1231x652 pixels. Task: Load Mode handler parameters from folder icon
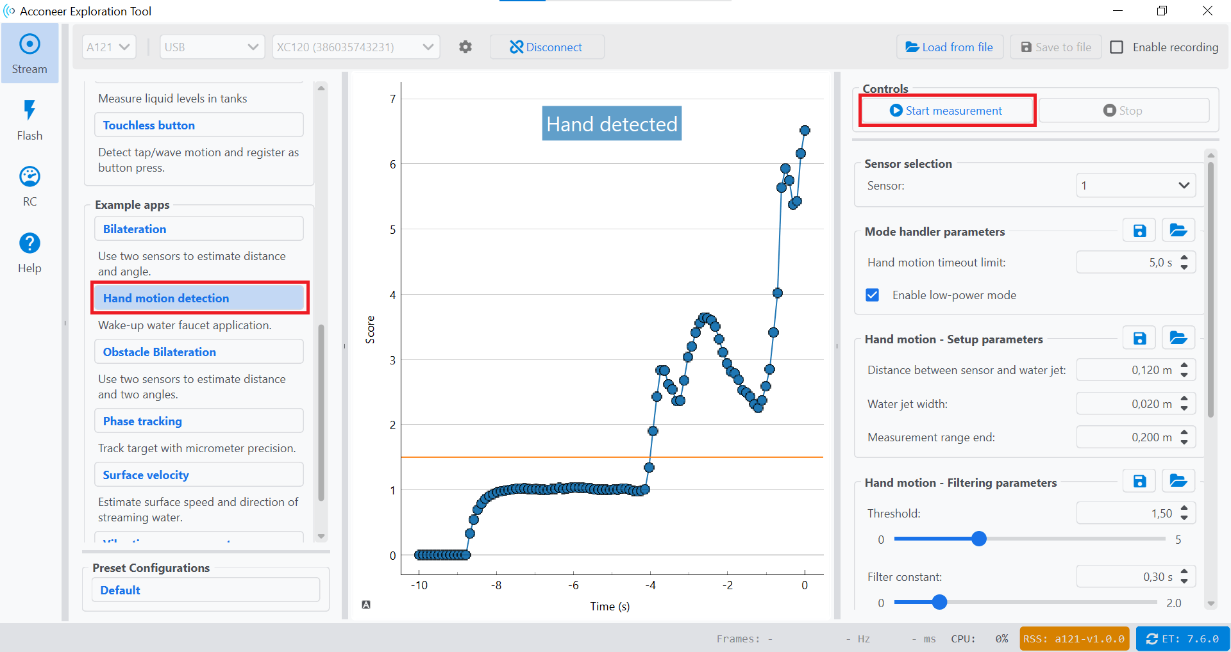1178,231
